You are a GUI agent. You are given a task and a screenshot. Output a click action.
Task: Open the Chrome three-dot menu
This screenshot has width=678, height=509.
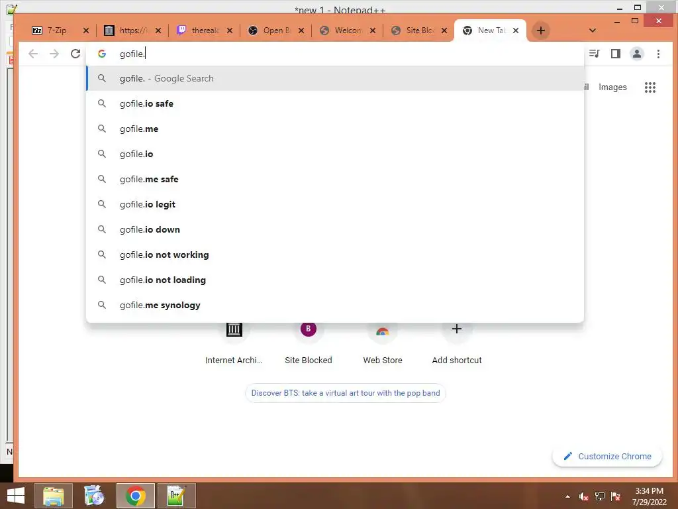pos(658,54)
